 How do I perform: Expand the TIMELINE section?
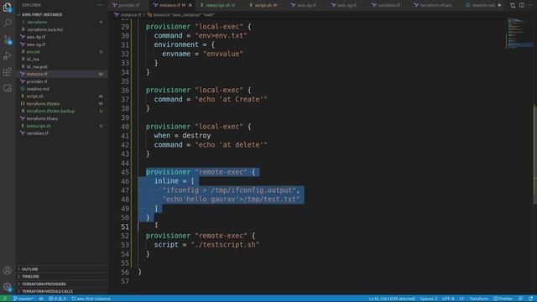click(x=30, y=277)
